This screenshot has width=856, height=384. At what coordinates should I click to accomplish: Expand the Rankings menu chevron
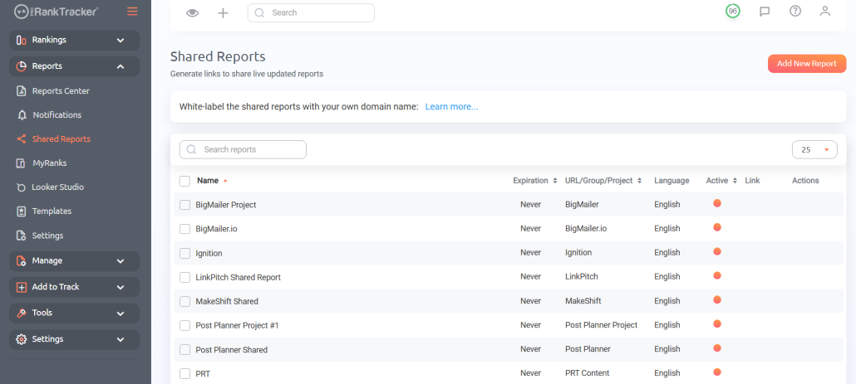point(121,41)
